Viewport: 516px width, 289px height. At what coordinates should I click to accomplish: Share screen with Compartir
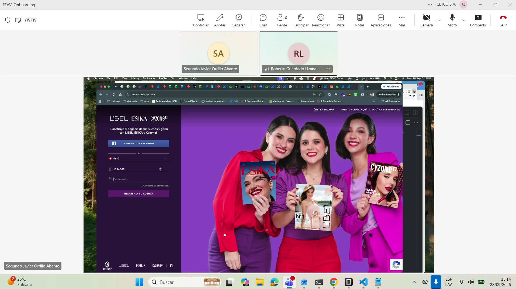478,20
